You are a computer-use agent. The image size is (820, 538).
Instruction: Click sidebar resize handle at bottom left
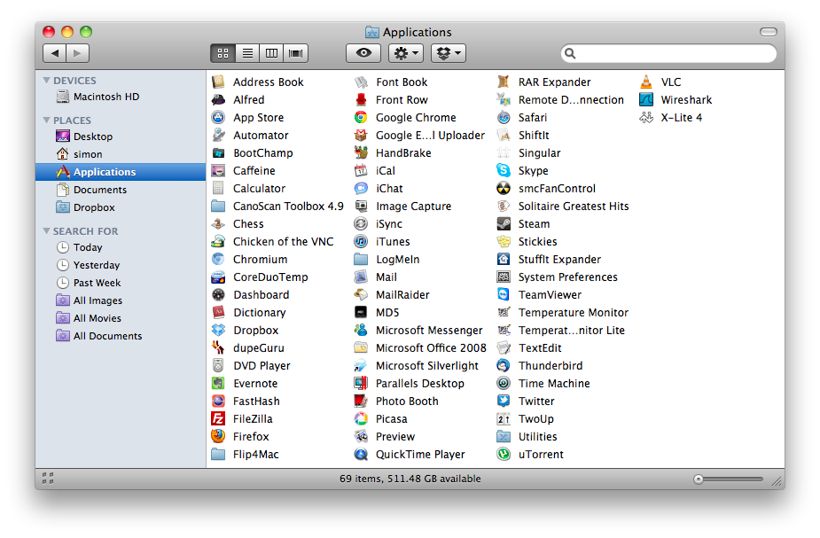tap(48, 478)
